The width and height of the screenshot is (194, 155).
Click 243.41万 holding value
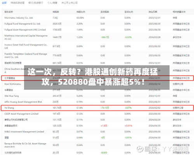[x=57, y=96]
